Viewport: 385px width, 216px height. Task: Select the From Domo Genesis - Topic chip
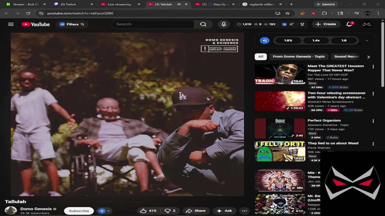pyautogui.click(x=299, y=56)
